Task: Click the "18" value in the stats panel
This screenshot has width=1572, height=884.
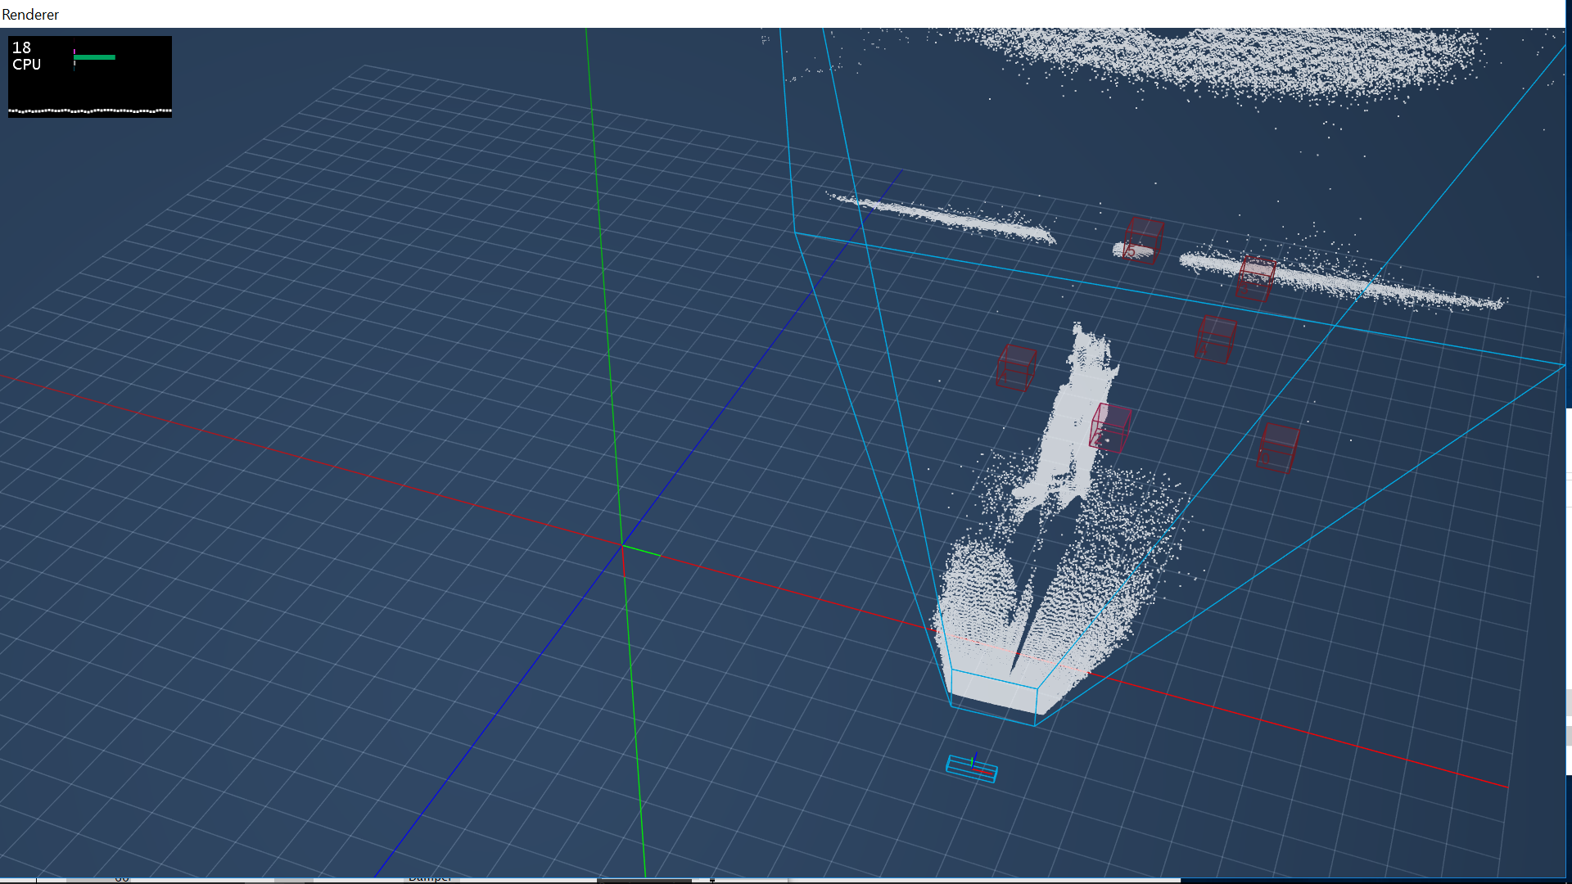Action: click(x=21, y=47)
